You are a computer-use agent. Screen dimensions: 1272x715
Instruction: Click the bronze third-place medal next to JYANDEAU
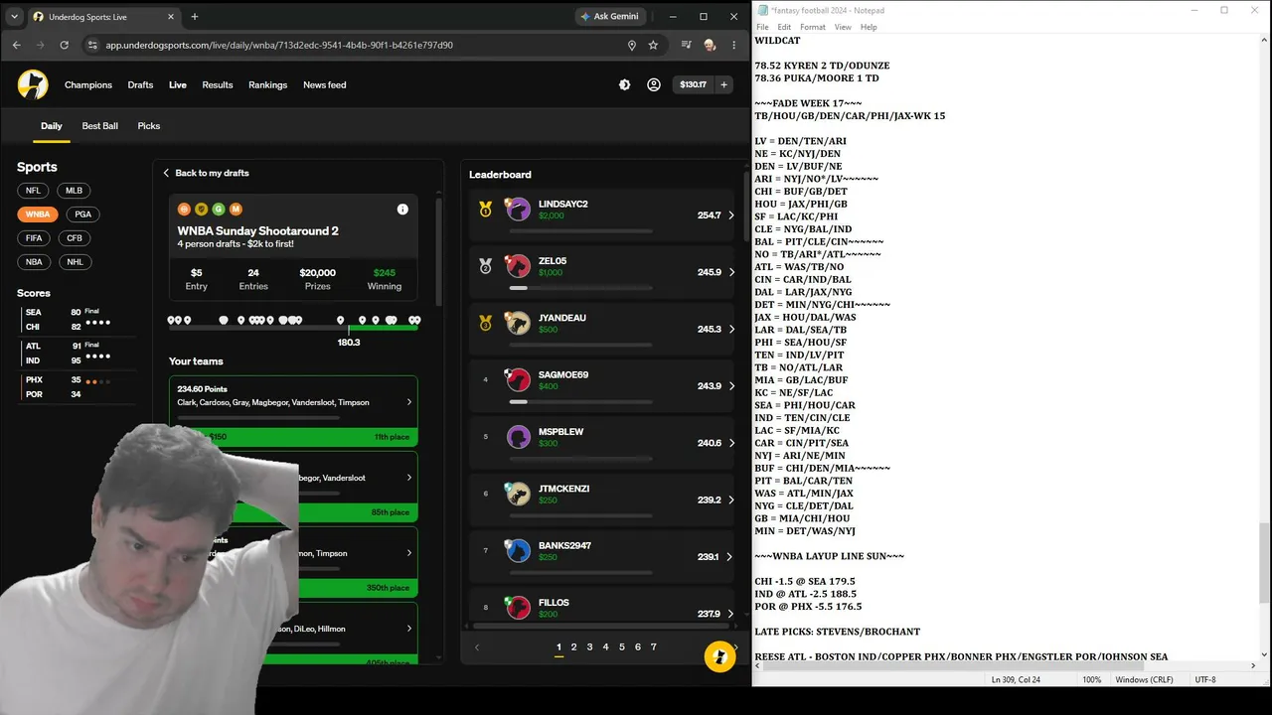tap(486, 323)
